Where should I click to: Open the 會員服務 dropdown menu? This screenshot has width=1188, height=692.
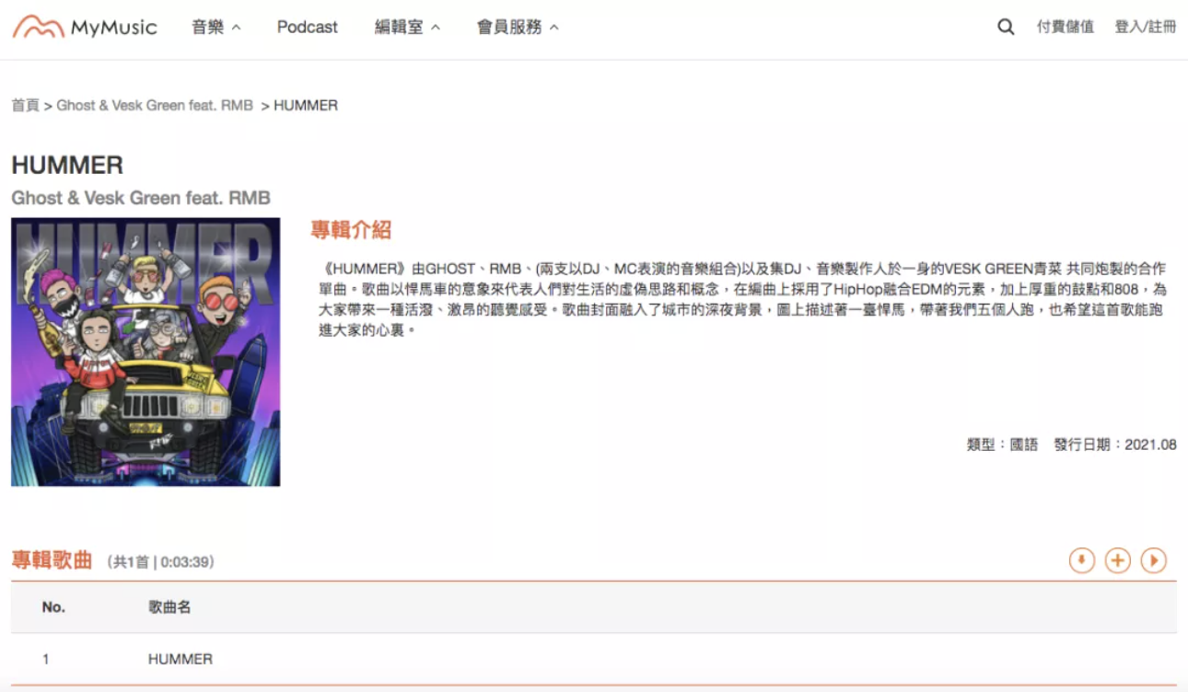(517, 27)
